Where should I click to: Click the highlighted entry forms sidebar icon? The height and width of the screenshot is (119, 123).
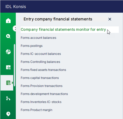8,83
